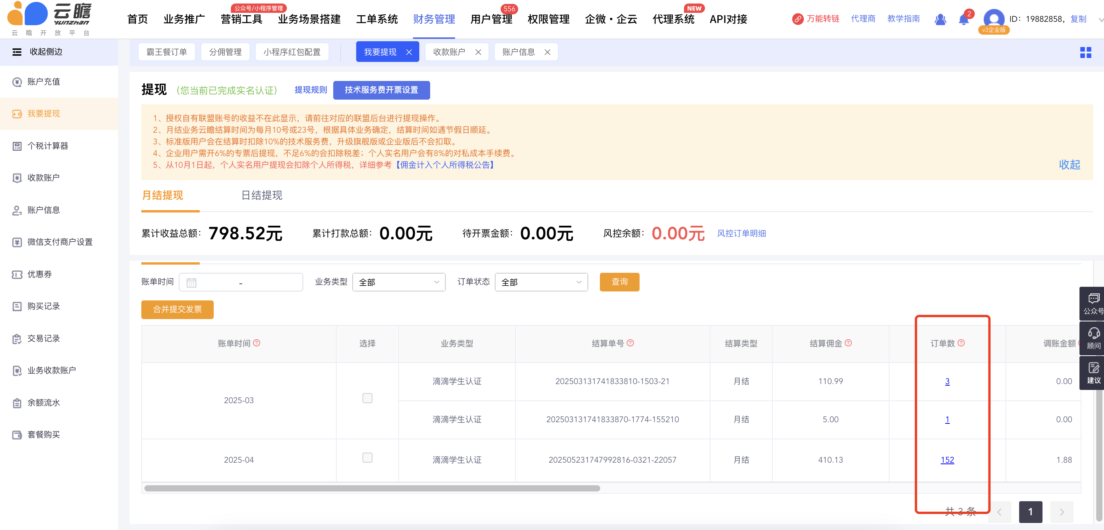
Task: Click the help icon next to 结算单号
Action: click(630, 343)
